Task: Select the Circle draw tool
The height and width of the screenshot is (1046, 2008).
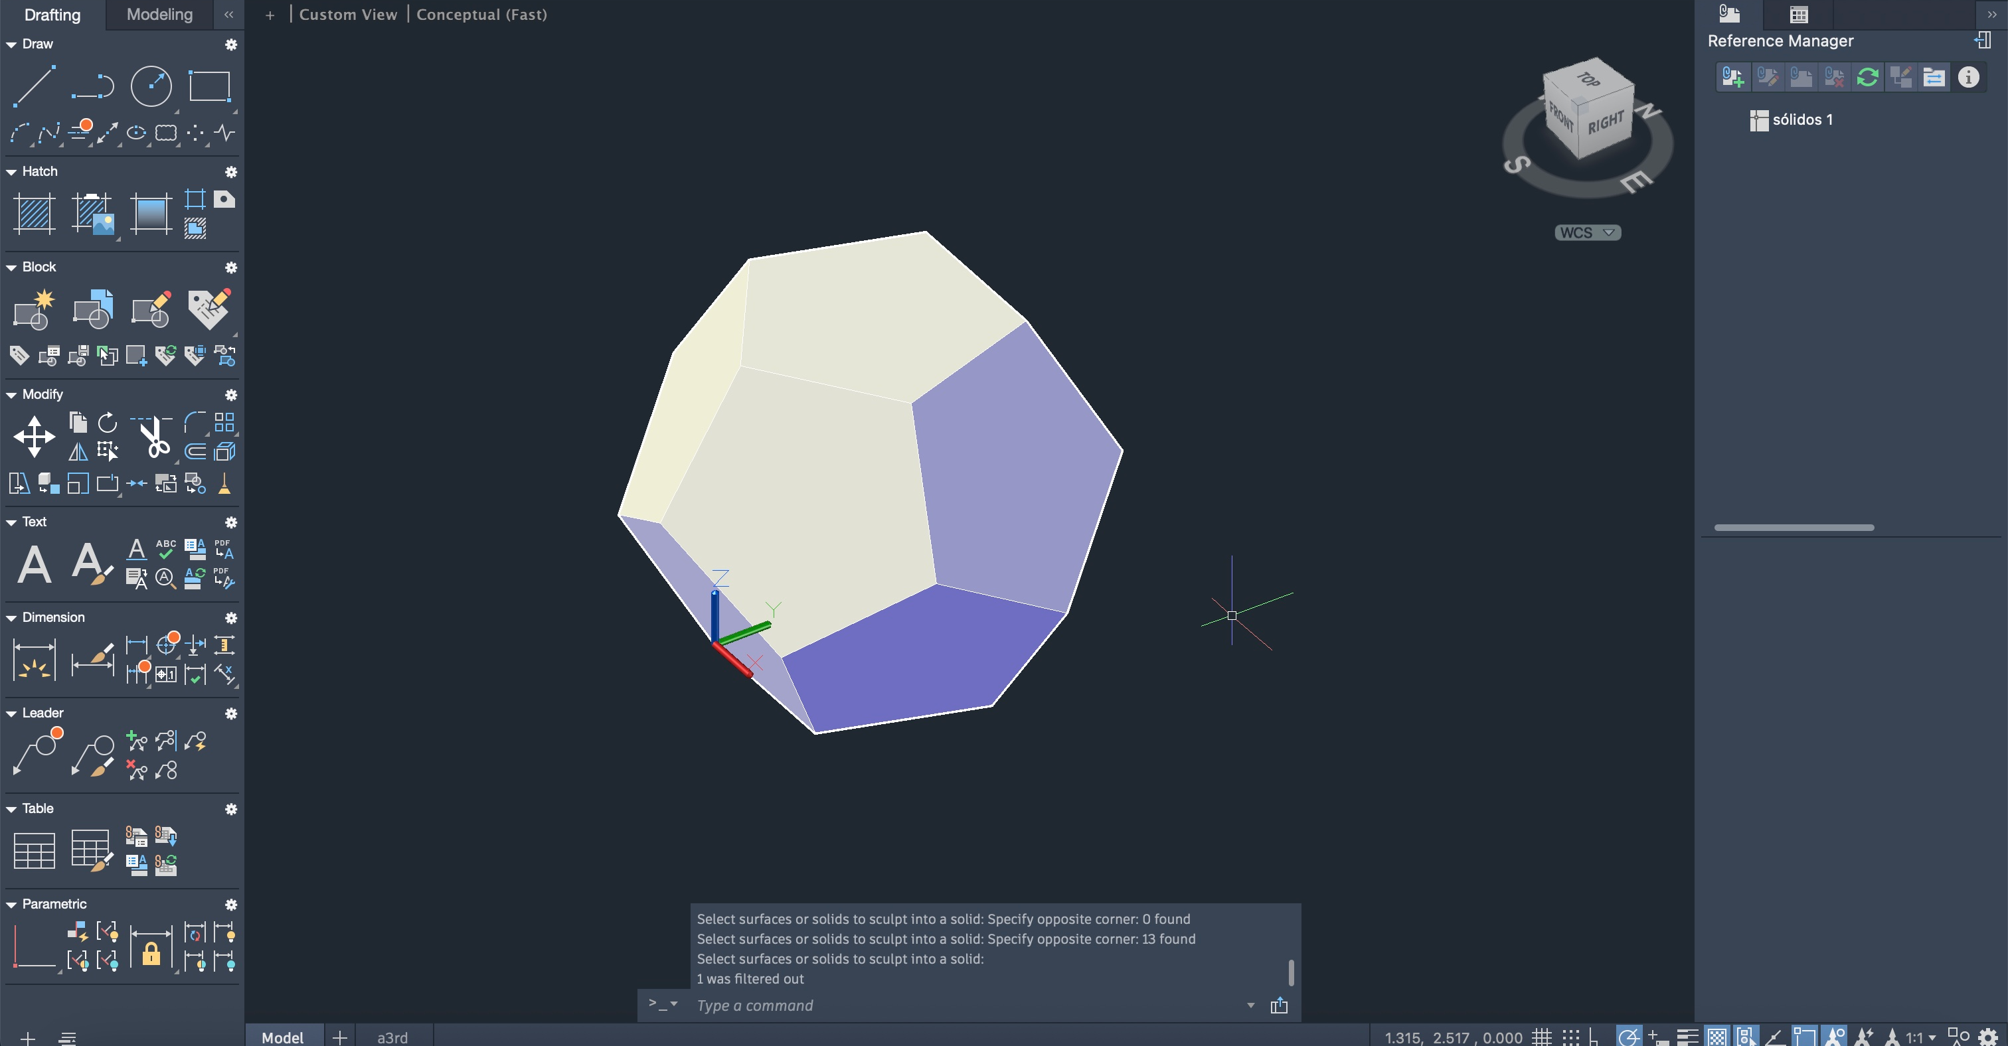Action: pos(151,86)
